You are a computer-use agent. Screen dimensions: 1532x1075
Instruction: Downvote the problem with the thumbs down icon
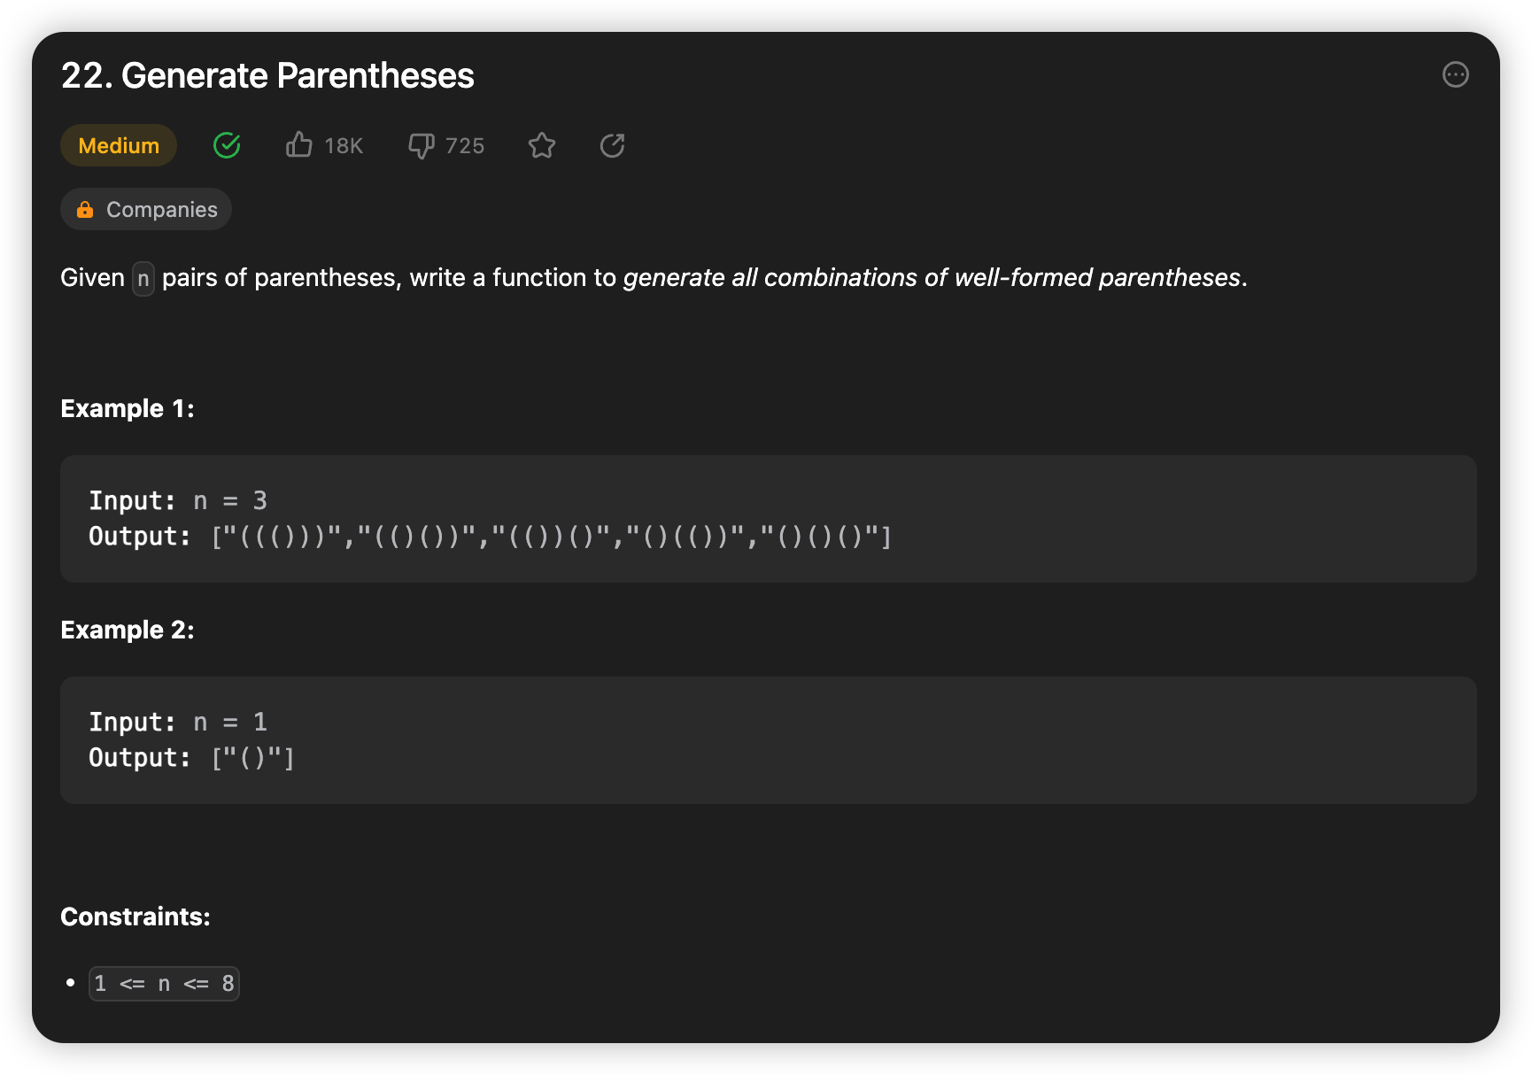click(422, 145)
